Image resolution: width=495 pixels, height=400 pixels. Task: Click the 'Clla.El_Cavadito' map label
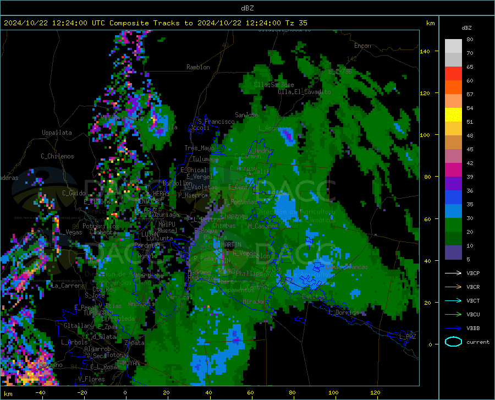(x=304, y=92)
